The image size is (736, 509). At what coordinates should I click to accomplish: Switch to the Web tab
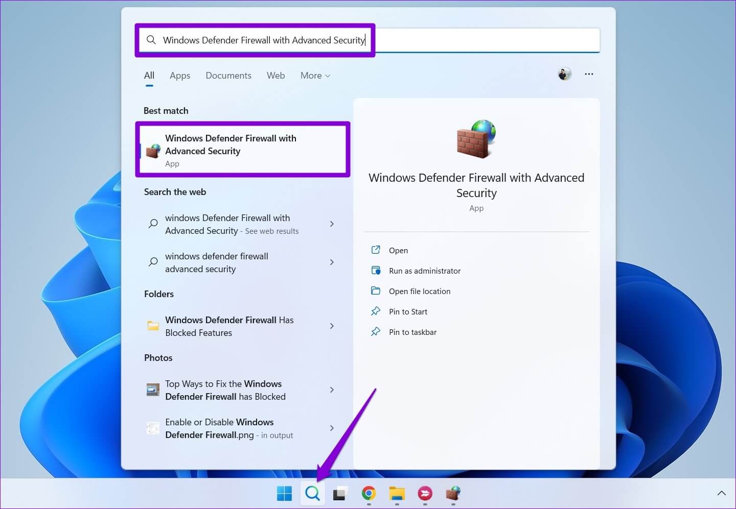(x=275, y=76)
